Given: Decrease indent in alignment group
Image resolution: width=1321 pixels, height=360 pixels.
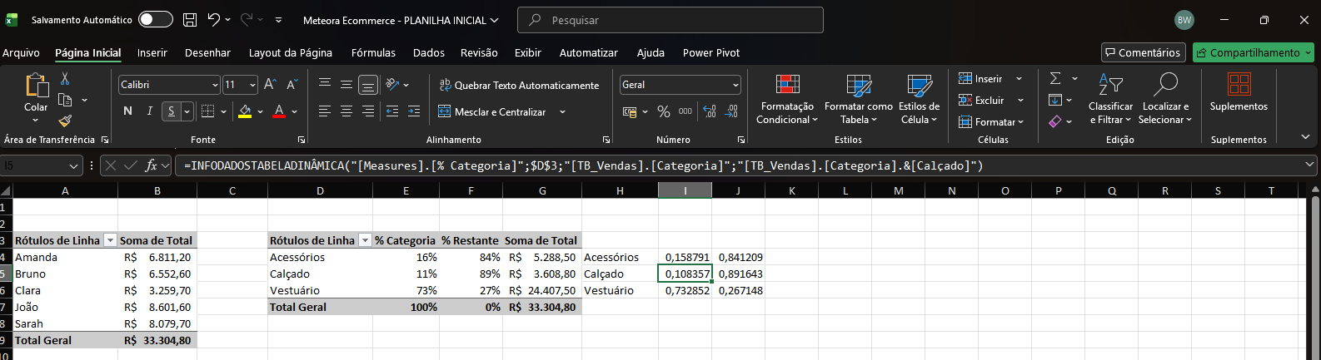Looking at the screenshot, I should click(392, 111).
